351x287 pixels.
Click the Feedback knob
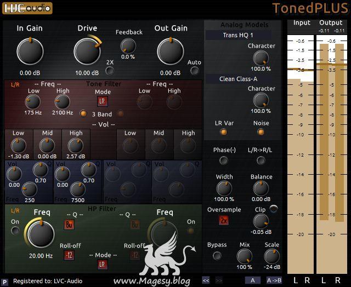click(128, 46)
